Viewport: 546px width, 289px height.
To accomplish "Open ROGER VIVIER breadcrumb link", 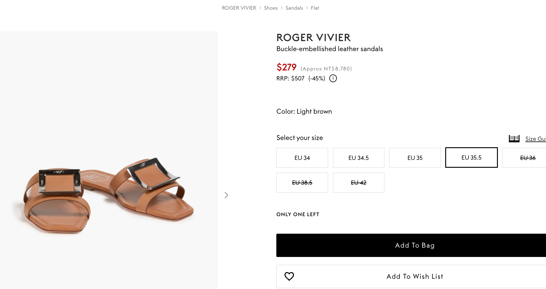I will pyautogui.click(x=239, y=8).
